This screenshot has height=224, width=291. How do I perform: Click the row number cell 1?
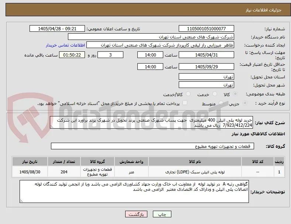[x=279, y=172]
